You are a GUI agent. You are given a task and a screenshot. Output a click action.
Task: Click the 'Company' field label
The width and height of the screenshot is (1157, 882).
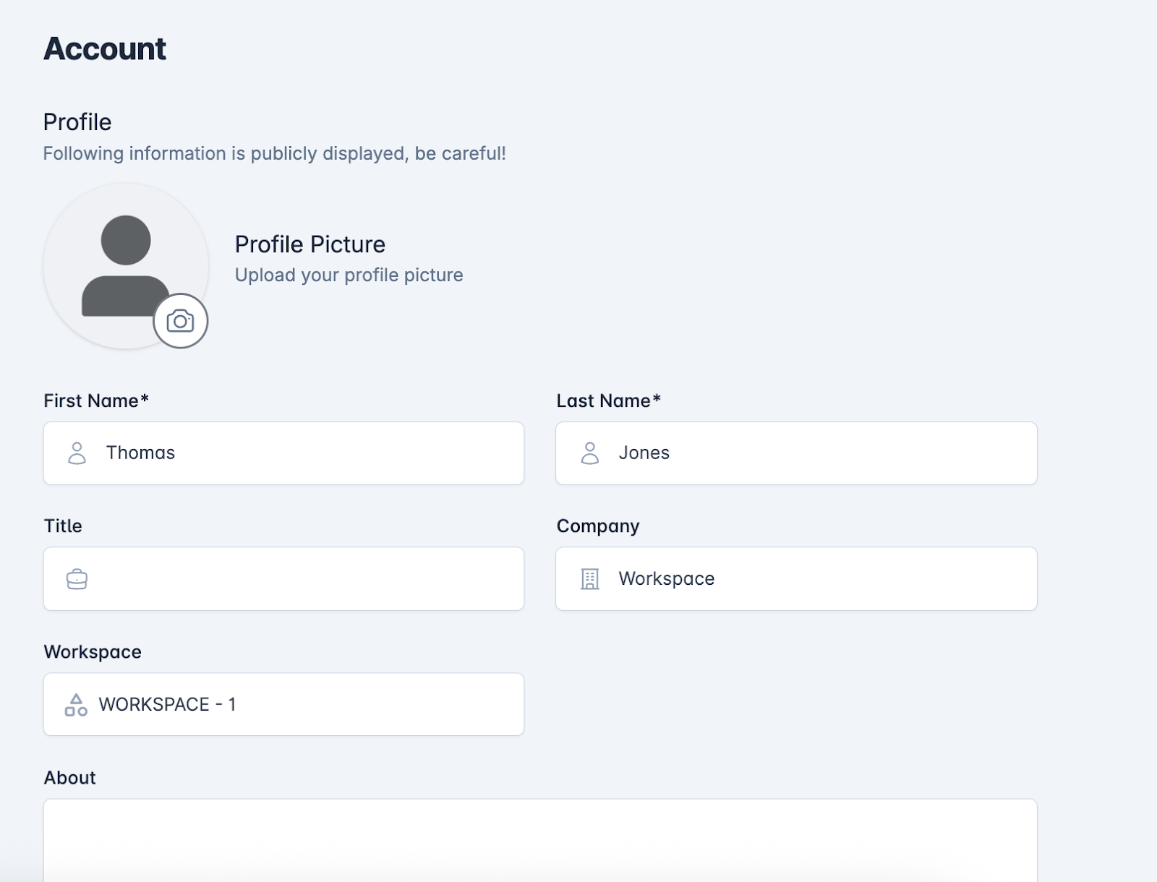pos(598,526)
